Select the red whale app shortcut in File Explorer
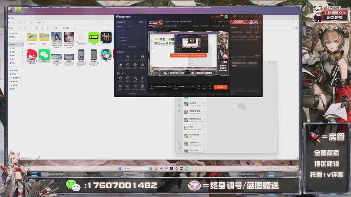Viewport: 351px width, 197px height. (32, 55)
